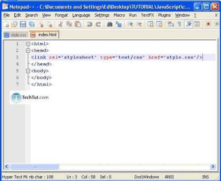The height and width of the screenshot is (181, 221).
Task: Open the Run menu
Action: click(133, 15)
